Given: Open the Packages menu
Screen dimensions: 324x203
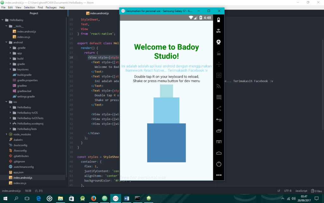Looking at the screenshot, I should pyautogui.click(x=51, y=7).
